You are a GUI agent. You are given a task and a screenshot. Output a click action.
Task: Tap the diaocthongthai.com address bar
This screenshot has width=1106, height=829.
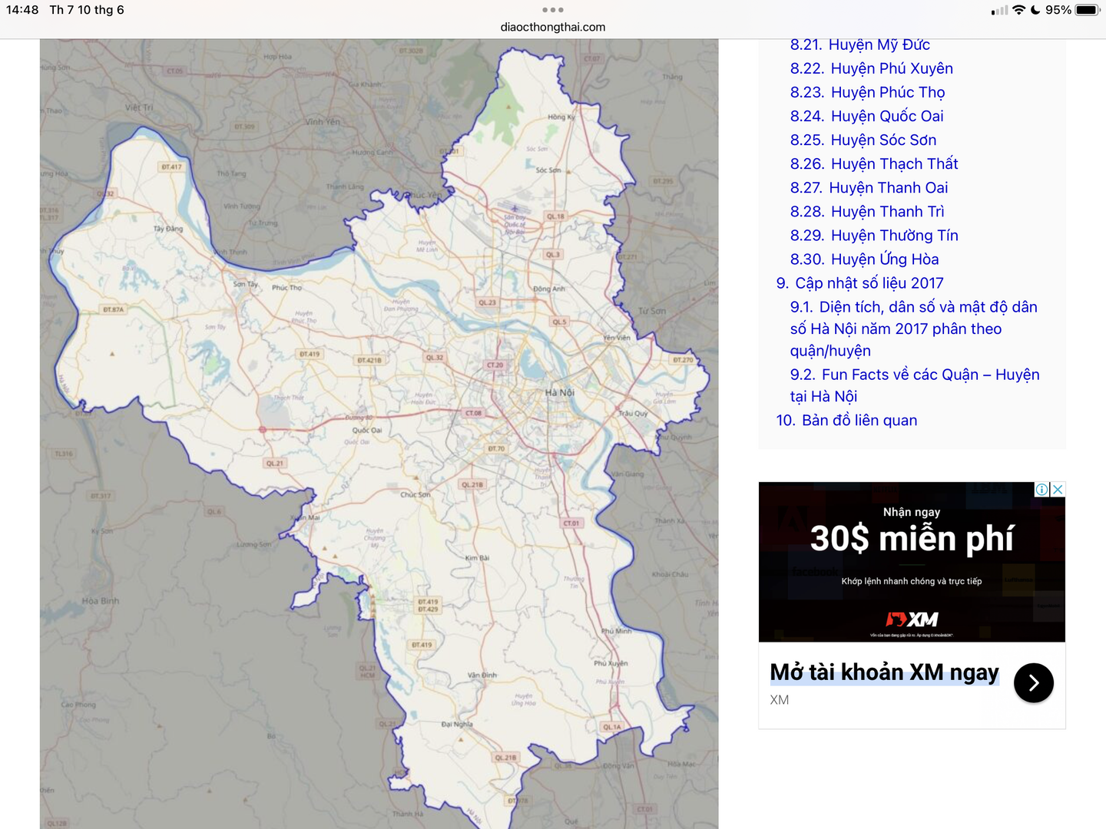coord(552,27)
